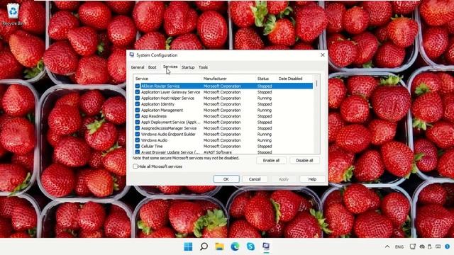Screen dimensions: 454x255
Task: Select the Application Management row
Action: click(x=223, y=110)
